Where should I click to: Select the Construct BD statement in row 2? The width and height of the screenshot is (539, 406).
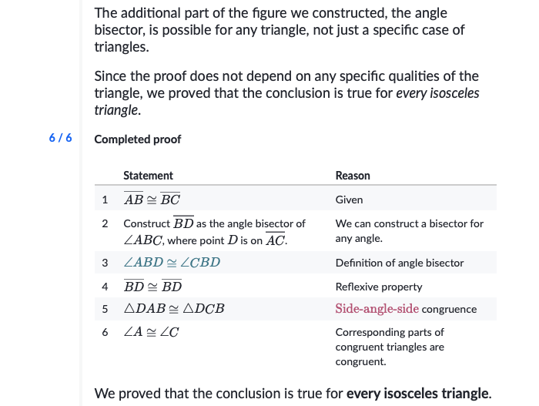pos(215,231)
